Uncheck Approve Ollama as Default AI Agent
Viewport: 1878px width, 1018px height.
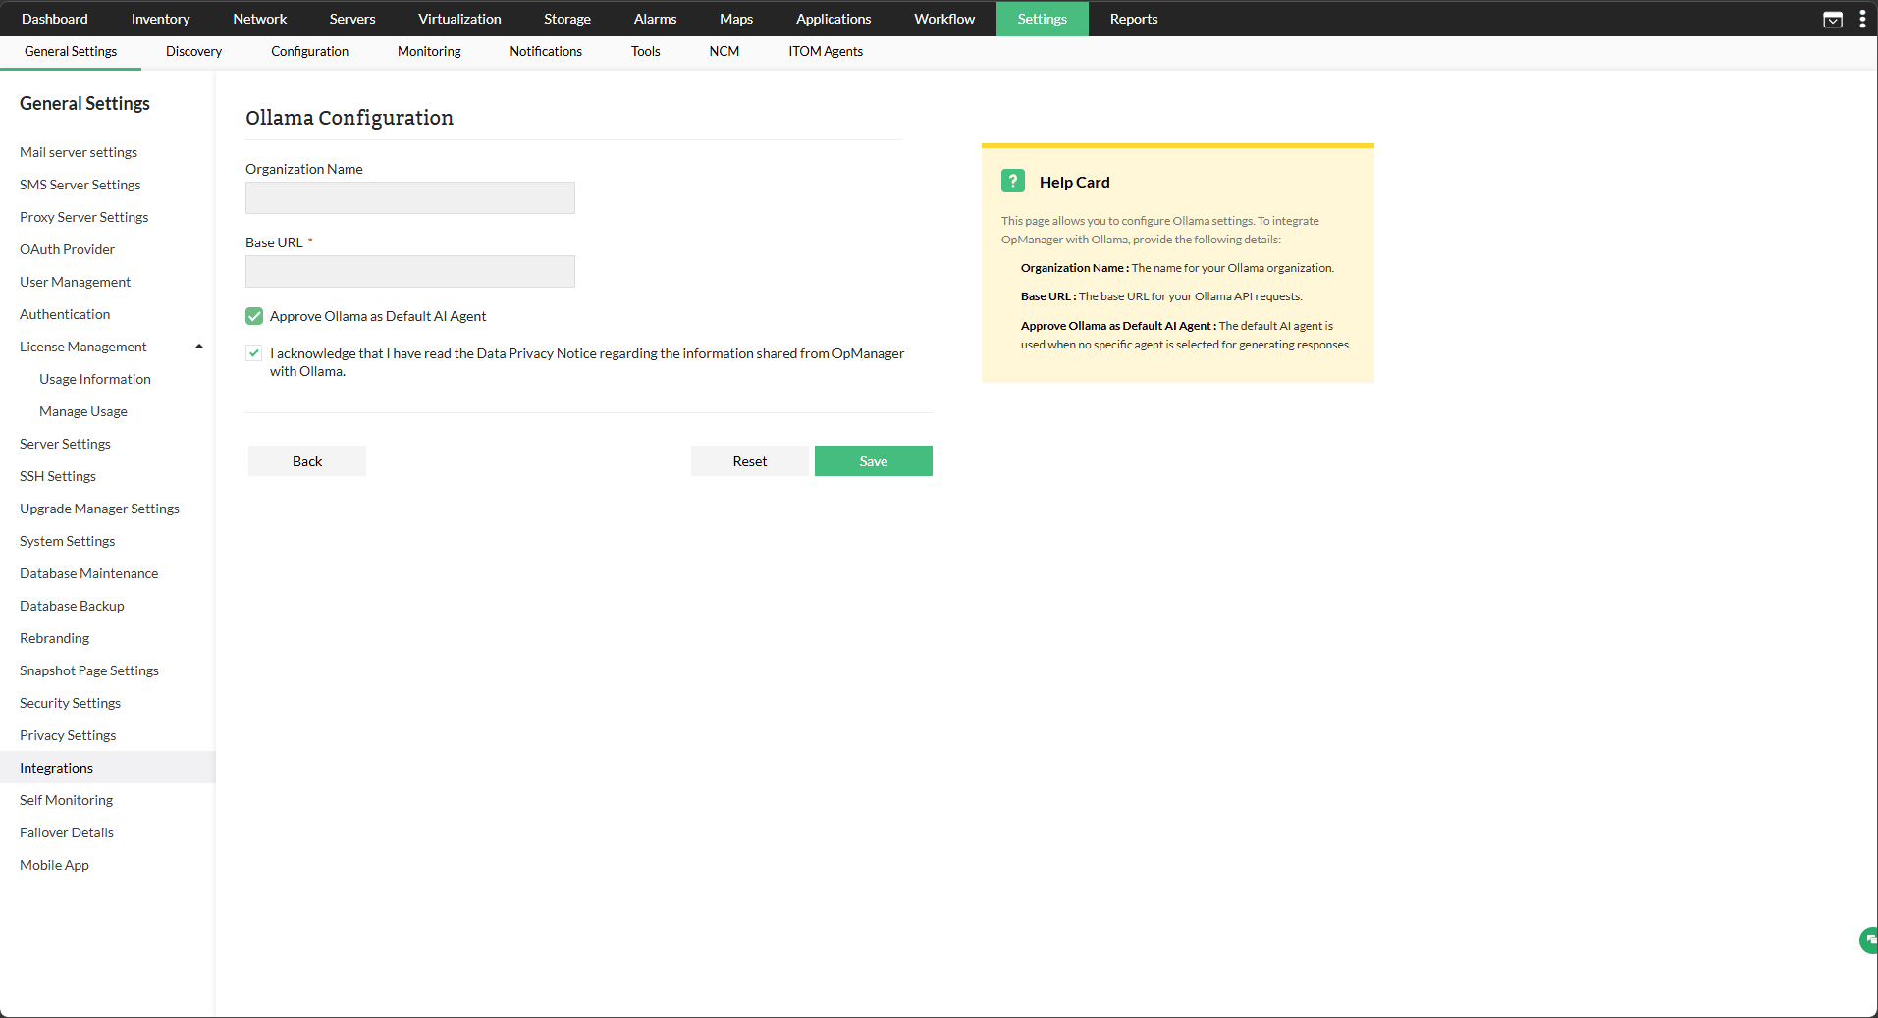click(x=254, y=316)
